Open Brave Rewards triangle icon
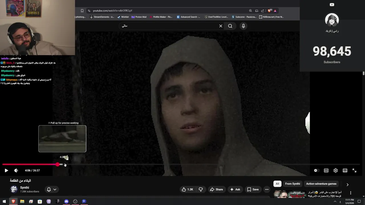Screen dimensions: 365x205 click(x=275, y=11)
